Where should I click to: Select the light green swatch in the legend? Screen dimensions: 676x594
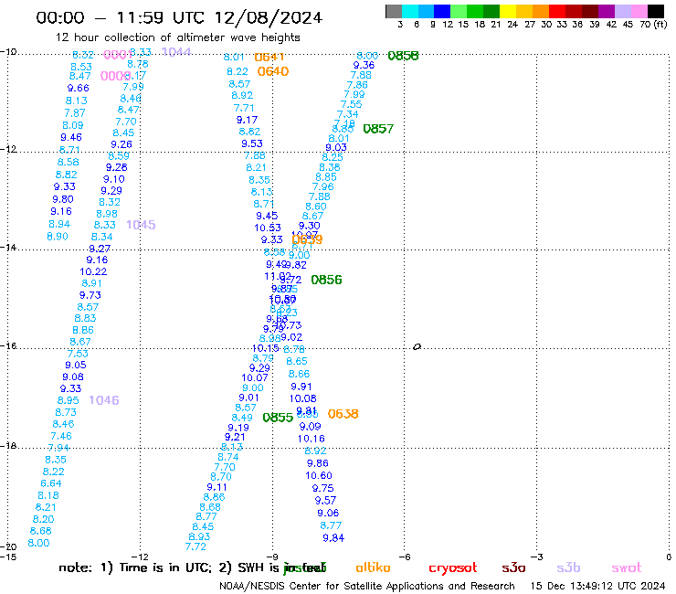coord(459,11)
